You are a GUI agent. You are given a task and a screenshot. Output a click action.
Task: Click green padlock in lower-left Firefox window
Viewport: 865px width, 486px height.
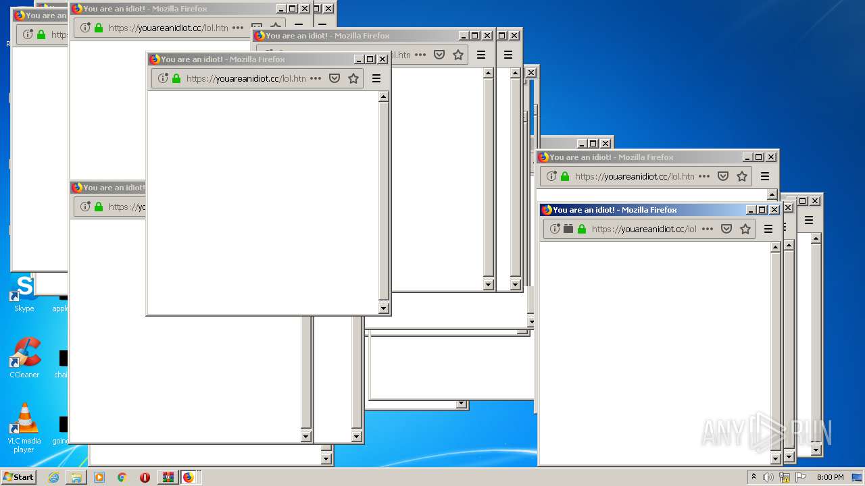point(99,207)
